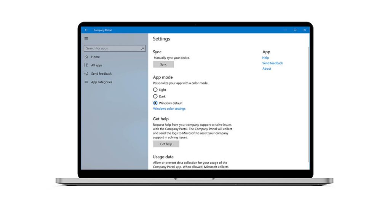Open the Windows color settings link
The image size is (390, 198).
[x=169, y=109]
